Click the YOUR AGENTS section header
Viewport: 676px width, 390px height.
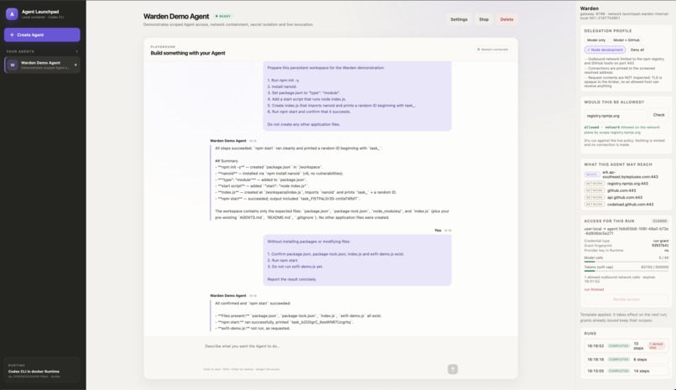pyautogui.click(x=20, y=51)
